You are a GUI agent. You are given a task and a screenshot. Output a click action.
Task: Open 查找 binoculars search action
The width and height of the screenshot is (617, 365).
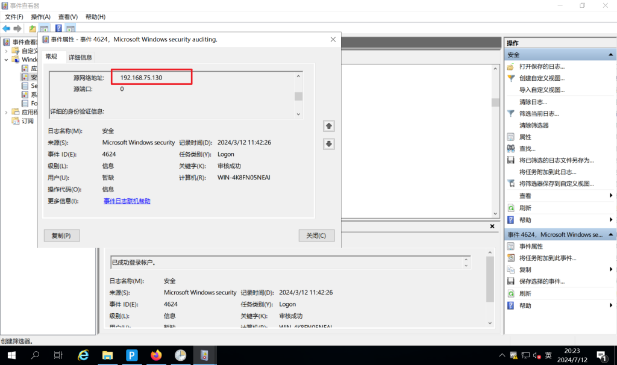click(x=511, y=149)
